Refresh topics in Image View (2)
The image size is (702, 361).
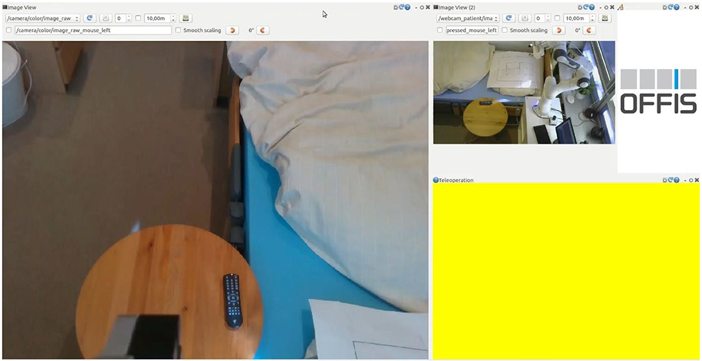coord(509,18)
